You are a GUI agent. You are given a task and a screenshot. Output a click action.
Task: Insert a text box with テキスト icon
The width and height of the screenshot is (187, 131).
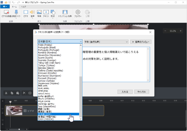pyautogui.click(x=46, y=12)
